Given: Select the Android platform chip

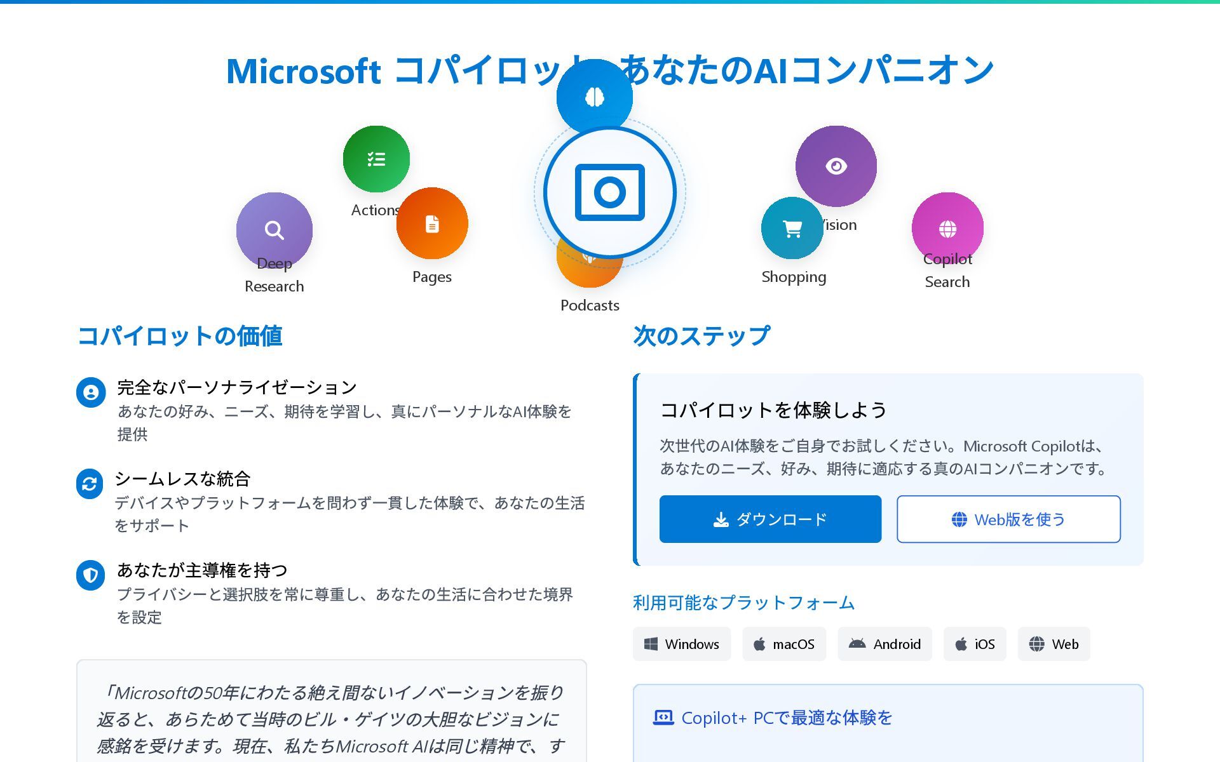Looking at the screenshot, I should (x=884, y=644).
